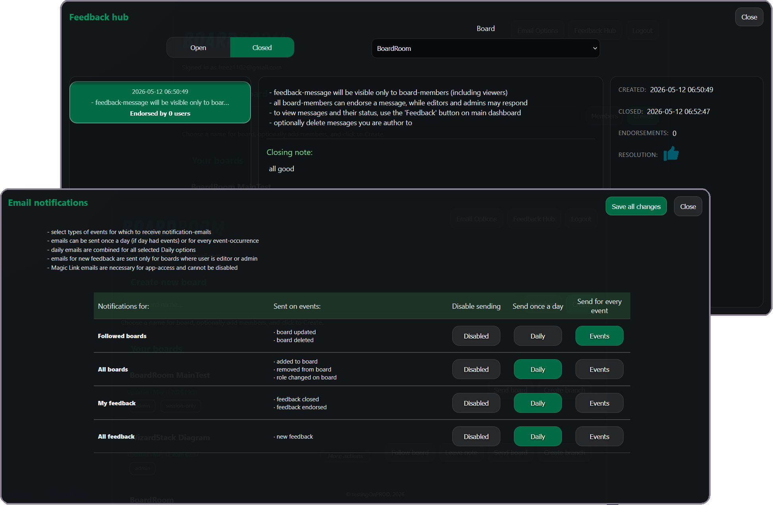Switch to Closed feedback tab
The height and width of the screenshot is (505, 773).
pyautogui.click(x=262, y=48)
